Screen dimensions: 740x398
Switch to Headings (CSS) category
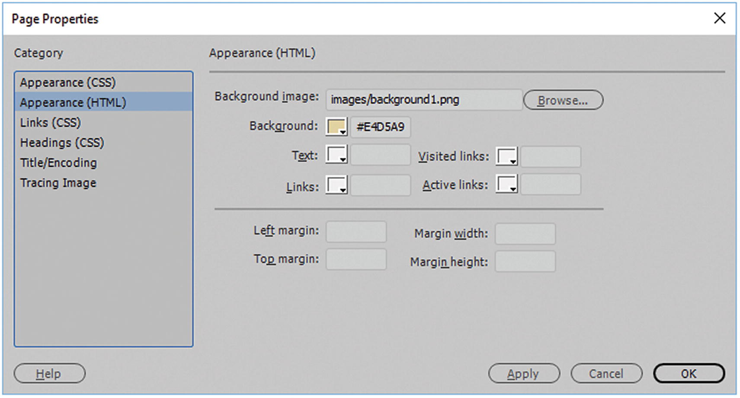(103, 143)
